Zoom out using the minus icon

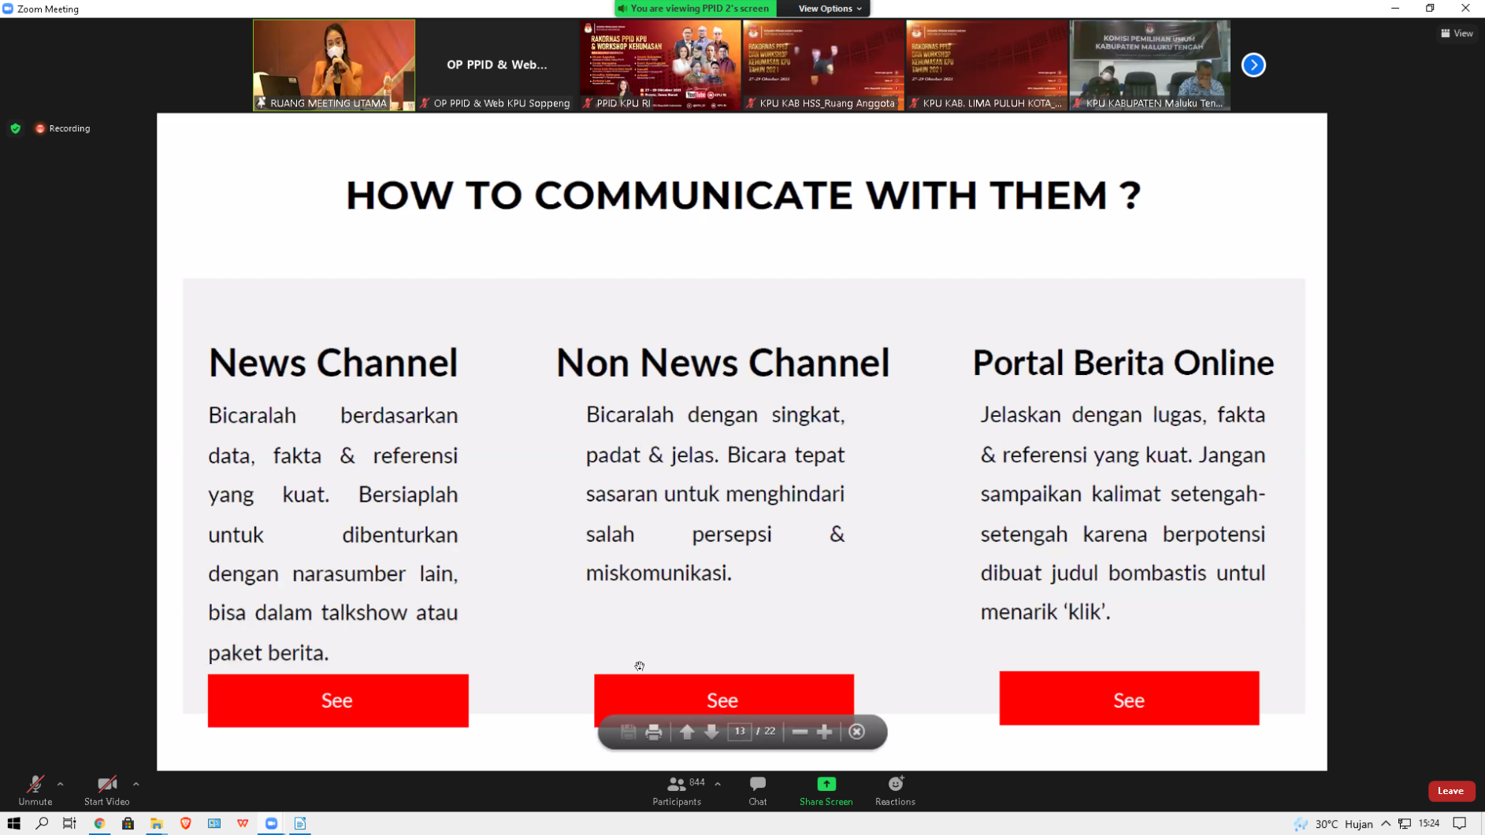pyautogui.click(x=800, y=732)
